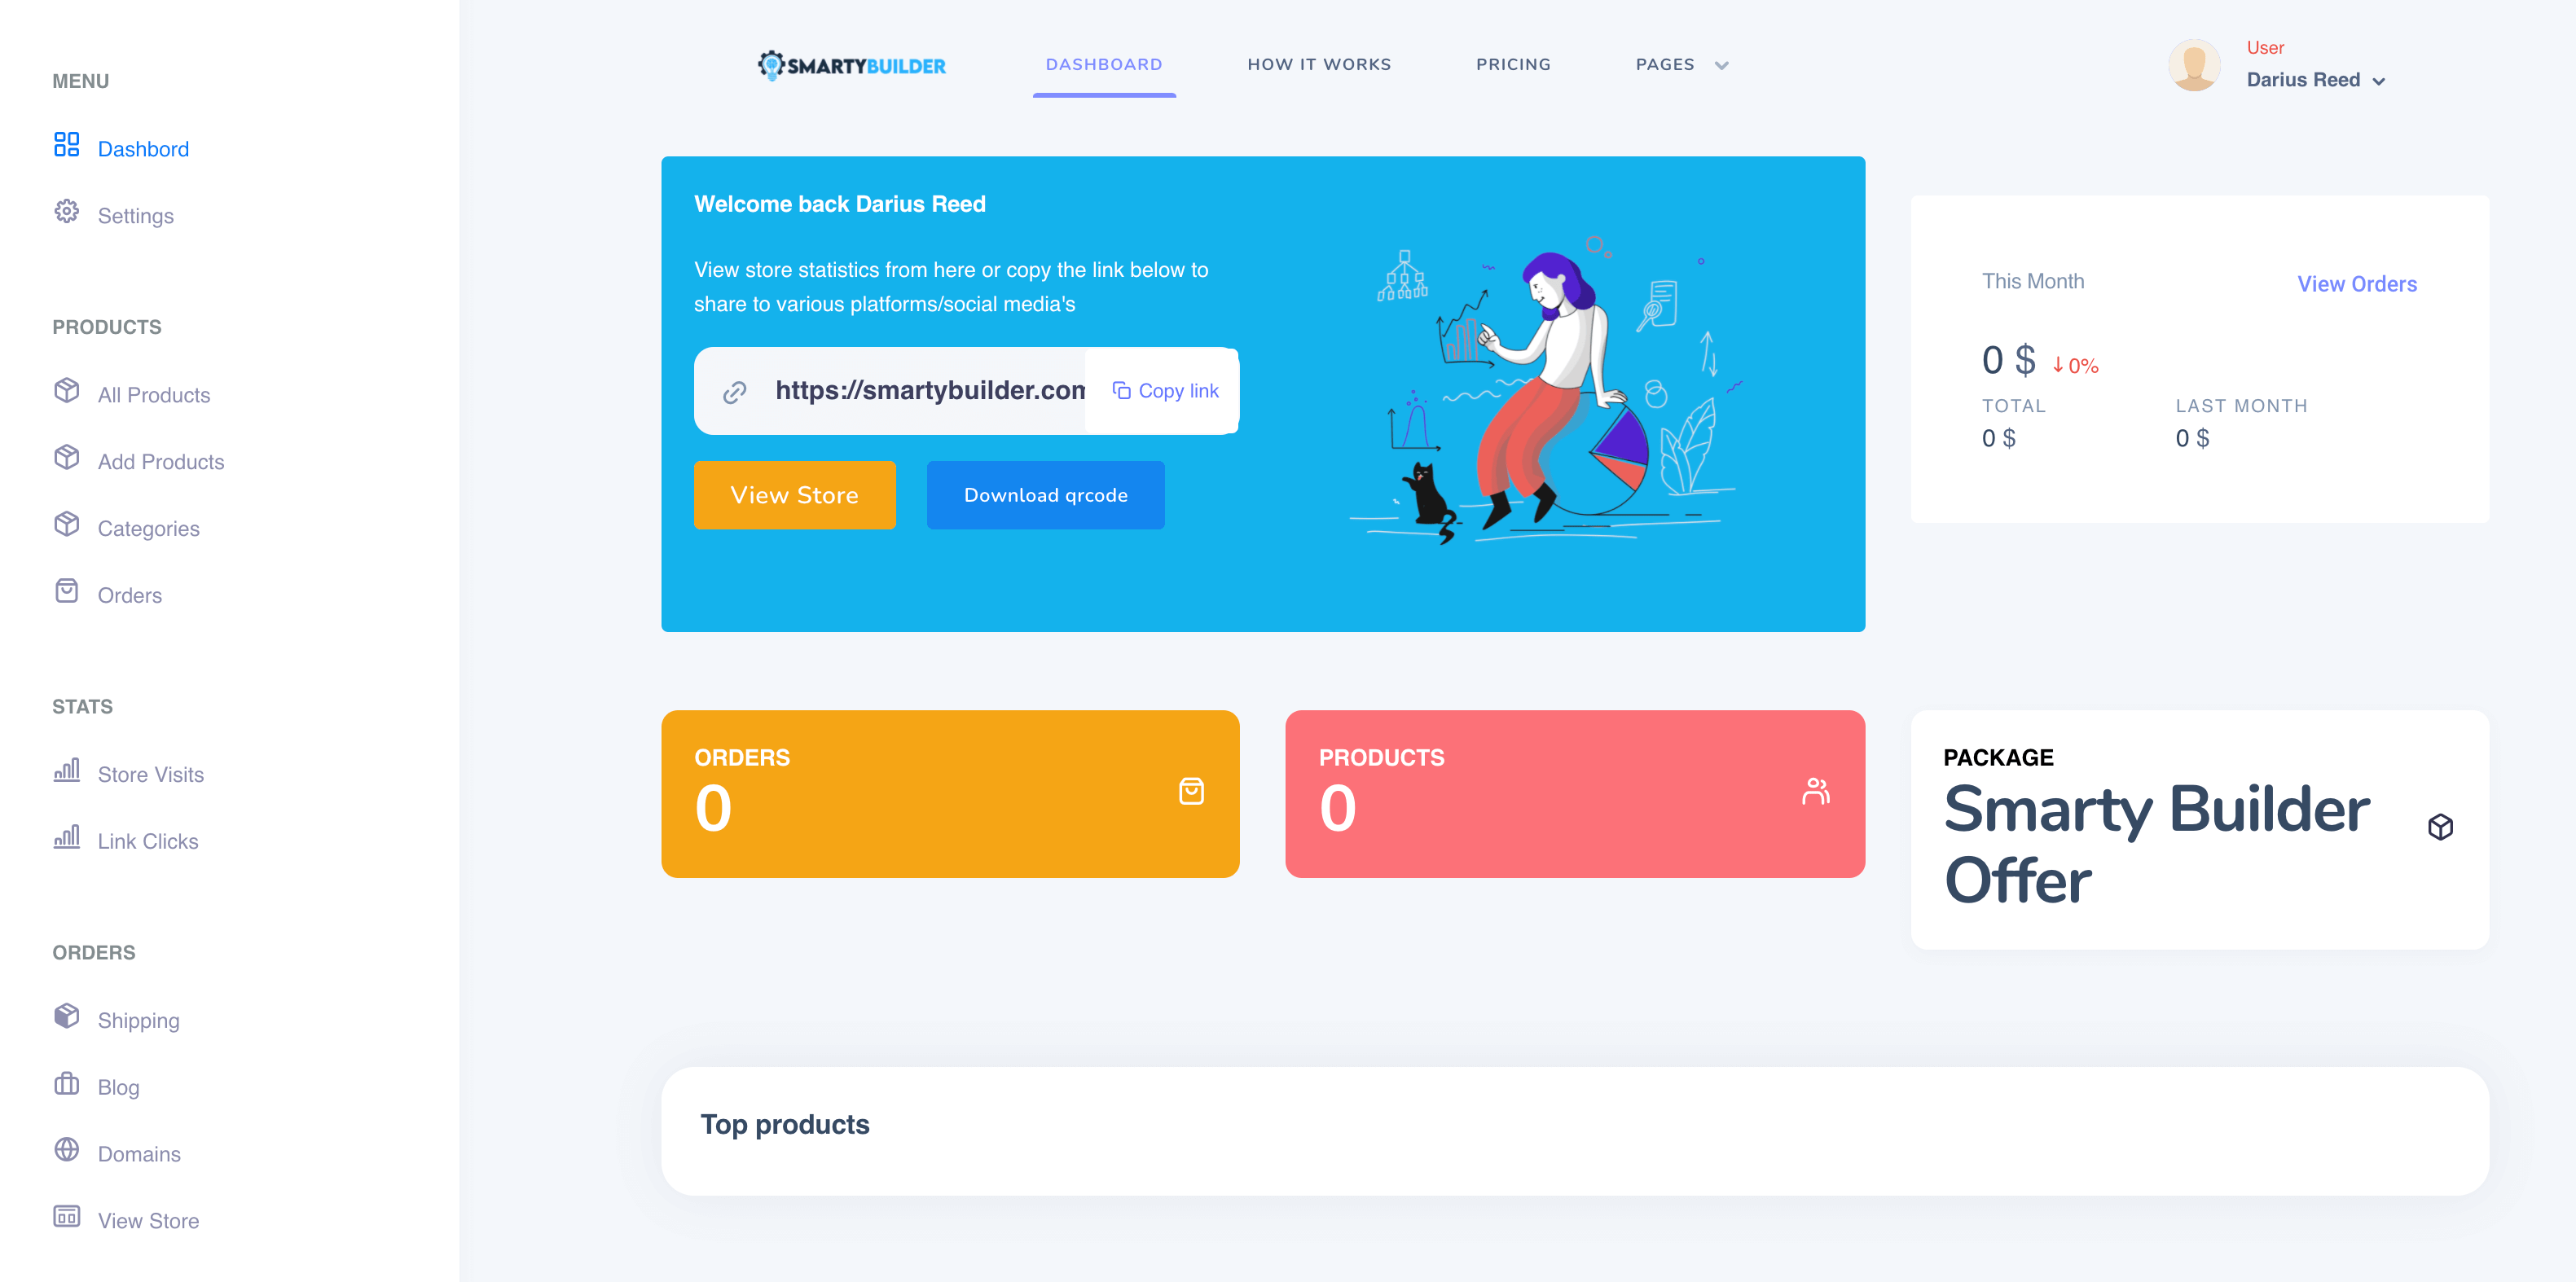Select the Pricing tab in top navigation

1513,64
